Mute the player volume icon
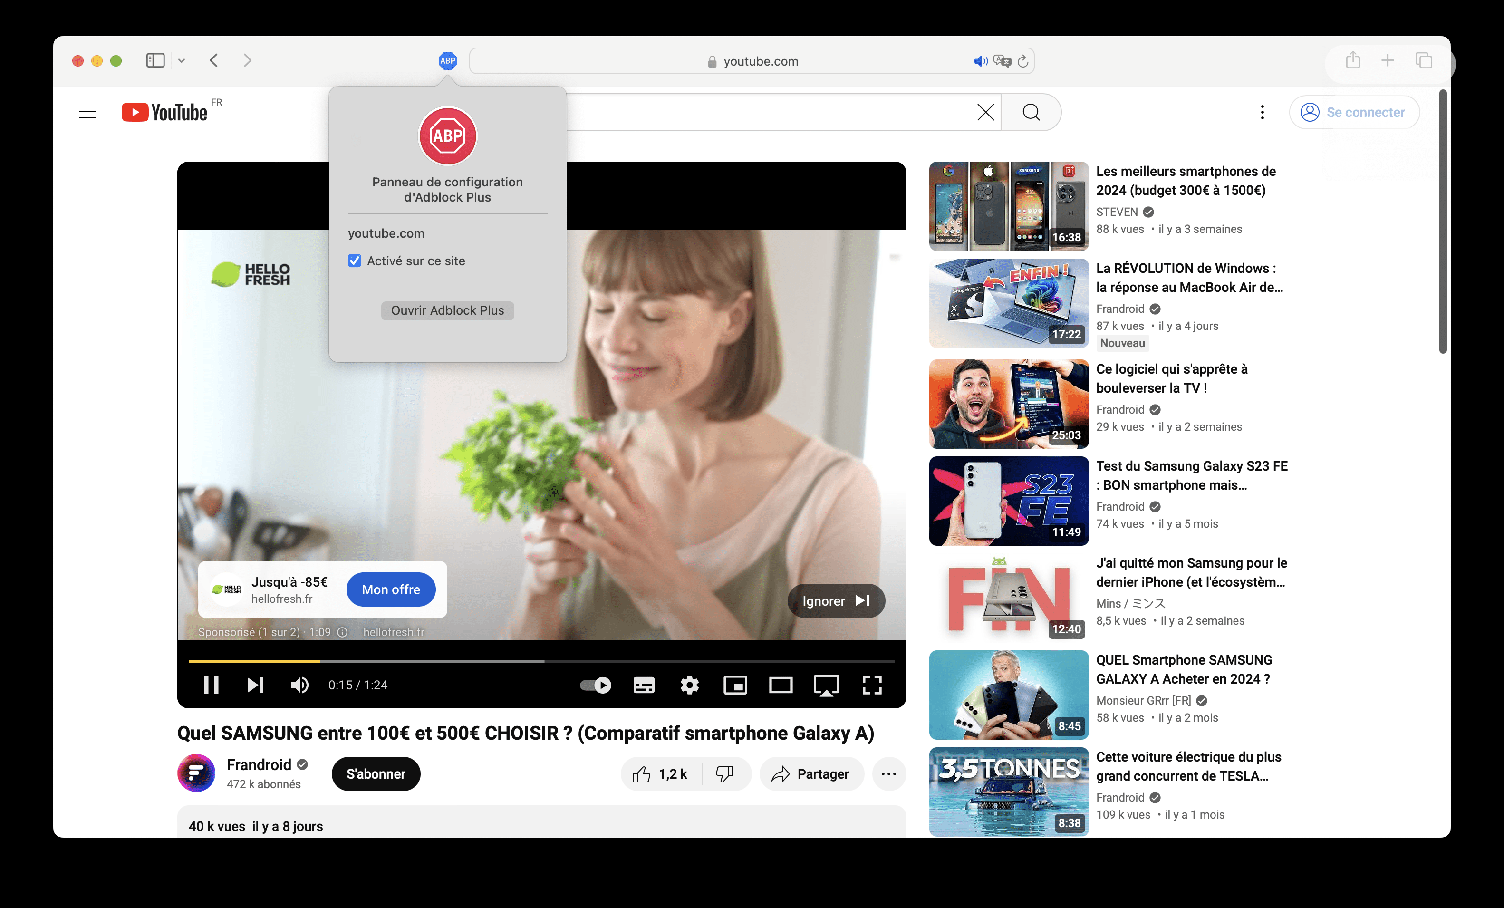The width and height of the screenshot is (1504, 908). [299, 685]
